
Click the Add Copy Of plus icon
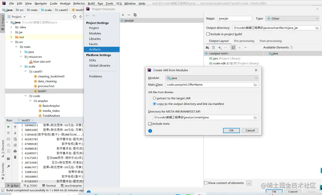220,47
